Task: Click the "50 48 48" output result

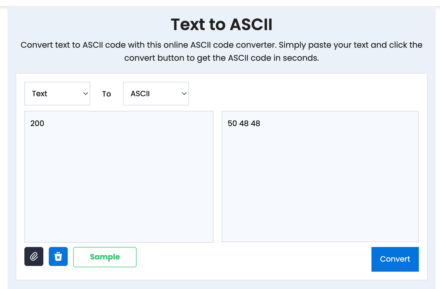Action: (244, 123)
